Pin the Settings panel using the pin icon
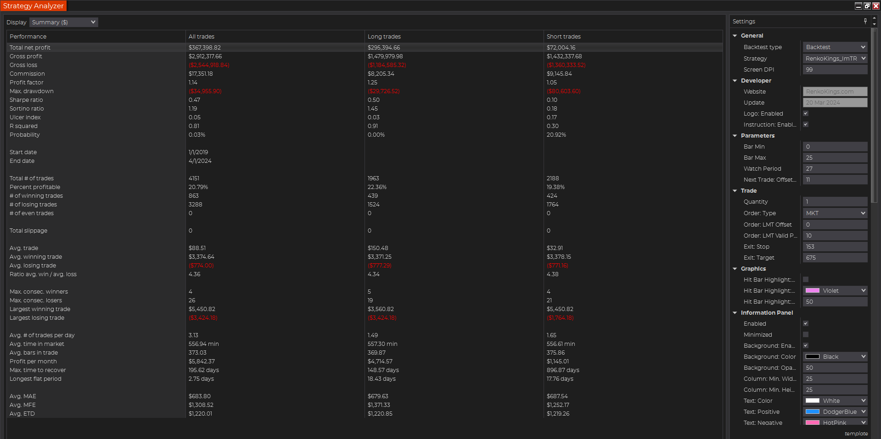The image size is (881, 439). click(865, 21)
